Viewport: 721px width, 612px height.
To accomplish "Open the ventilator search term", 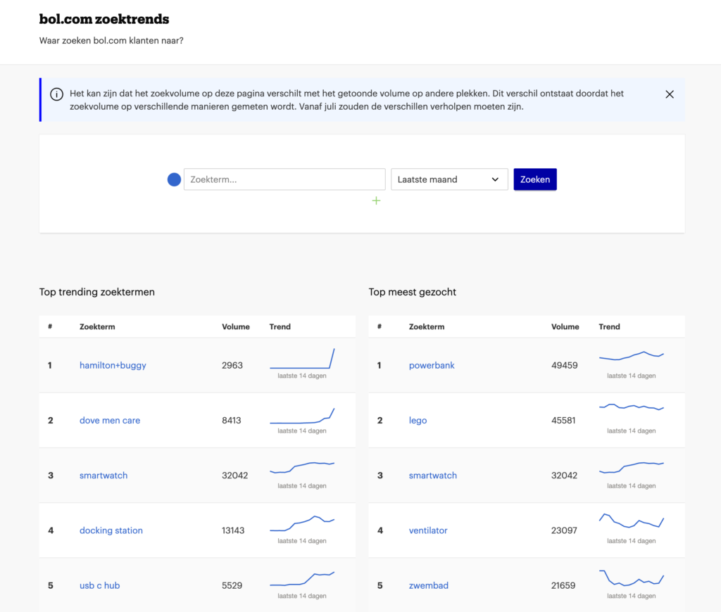I will pyautogui.click(x=428, y=530).
